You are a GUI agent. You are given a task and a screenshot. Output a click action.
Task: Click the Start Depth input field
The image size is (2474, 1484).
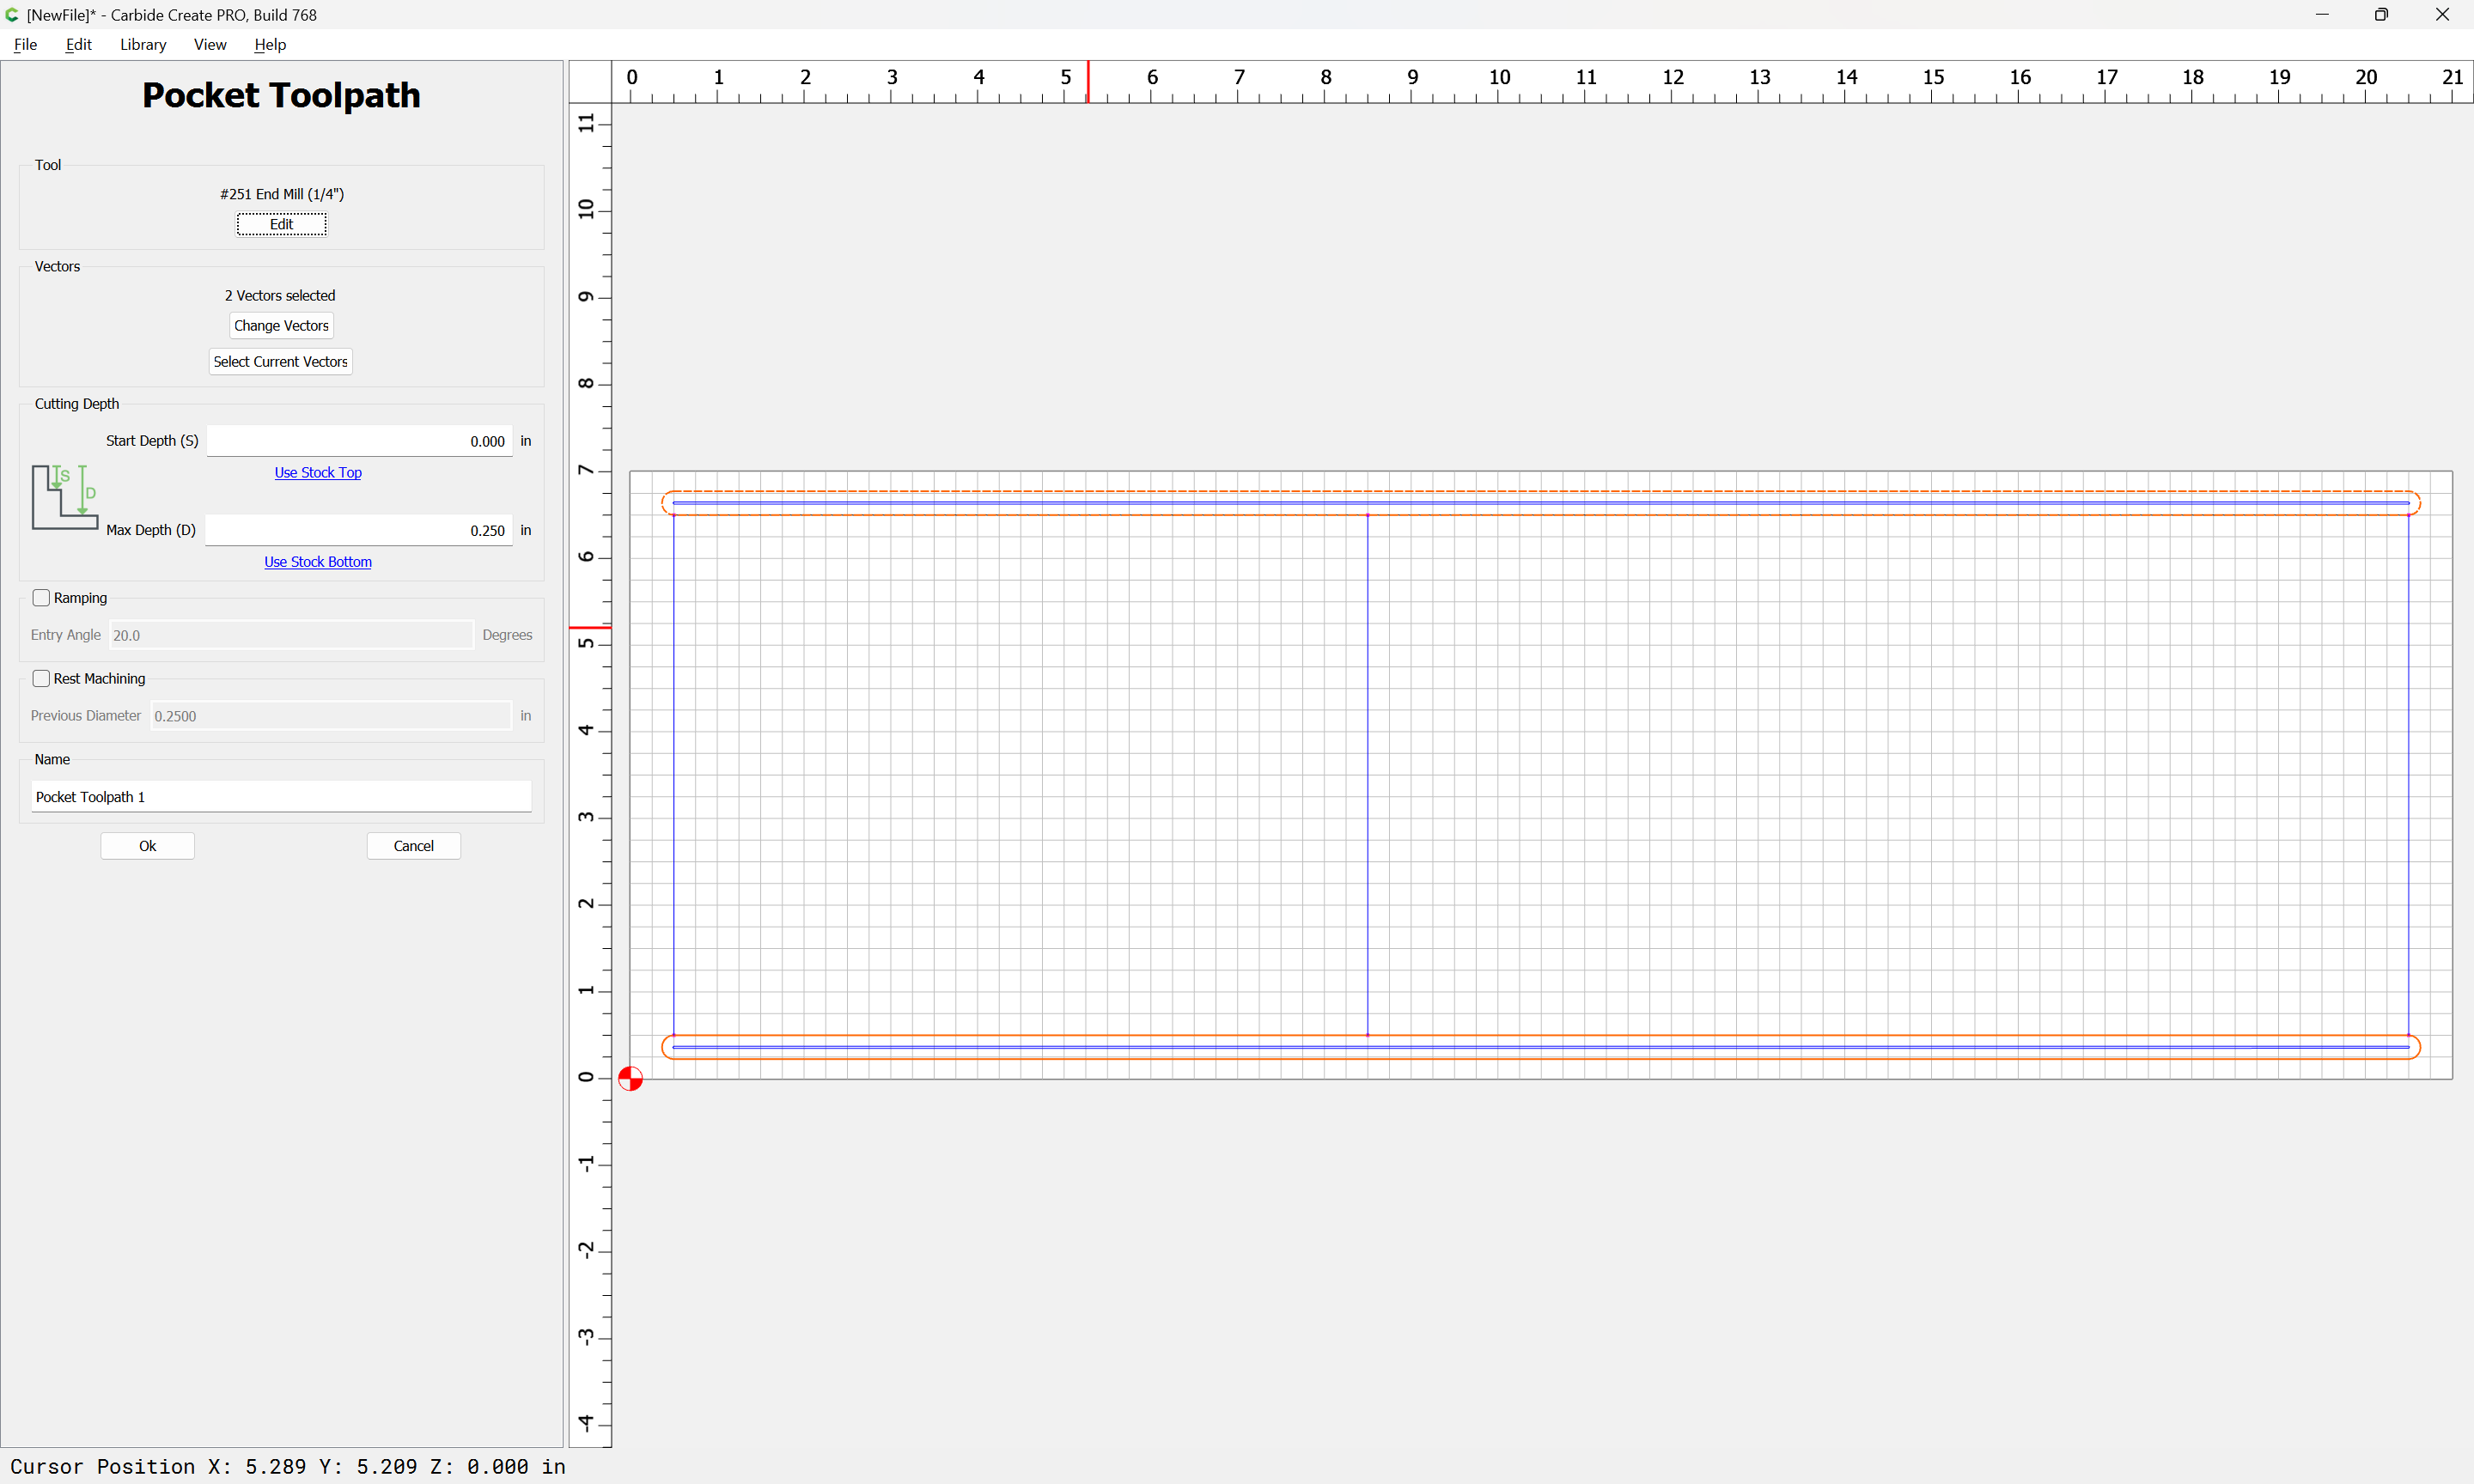point(359,441)
